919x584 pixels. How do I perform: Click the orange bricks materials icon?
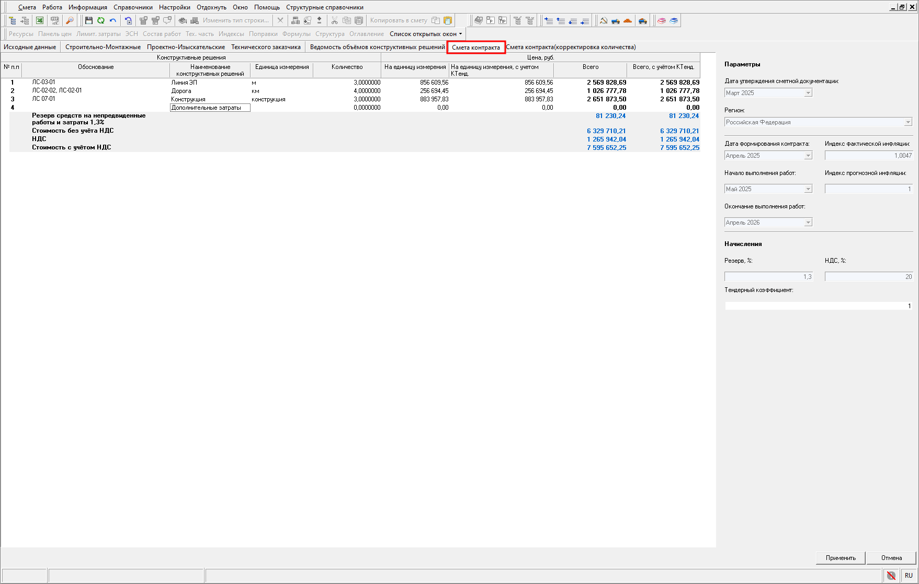(628, 20)
